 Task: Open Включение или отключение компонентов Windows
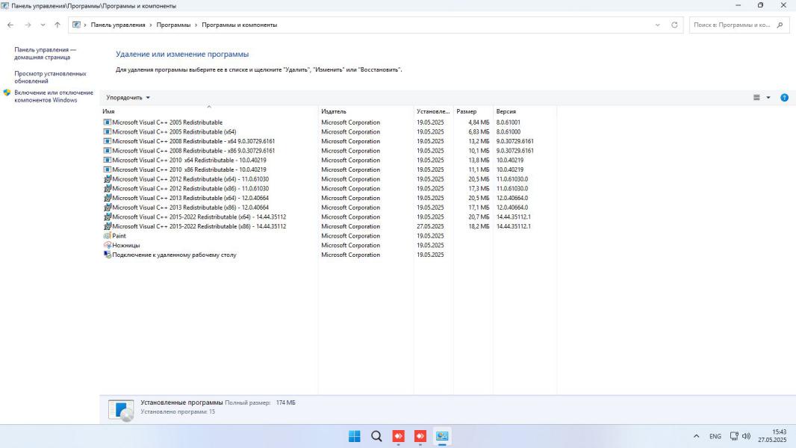coord(54,96)
